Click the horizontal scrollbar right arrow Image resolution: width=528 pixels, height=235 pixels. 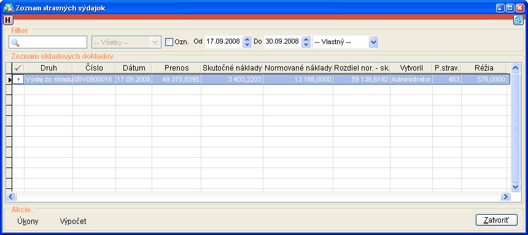[505, 196]
